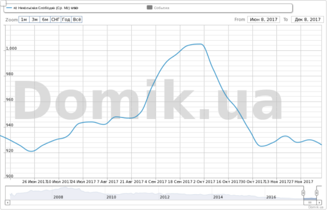Click the 980 y-axis label

(10, 74)
